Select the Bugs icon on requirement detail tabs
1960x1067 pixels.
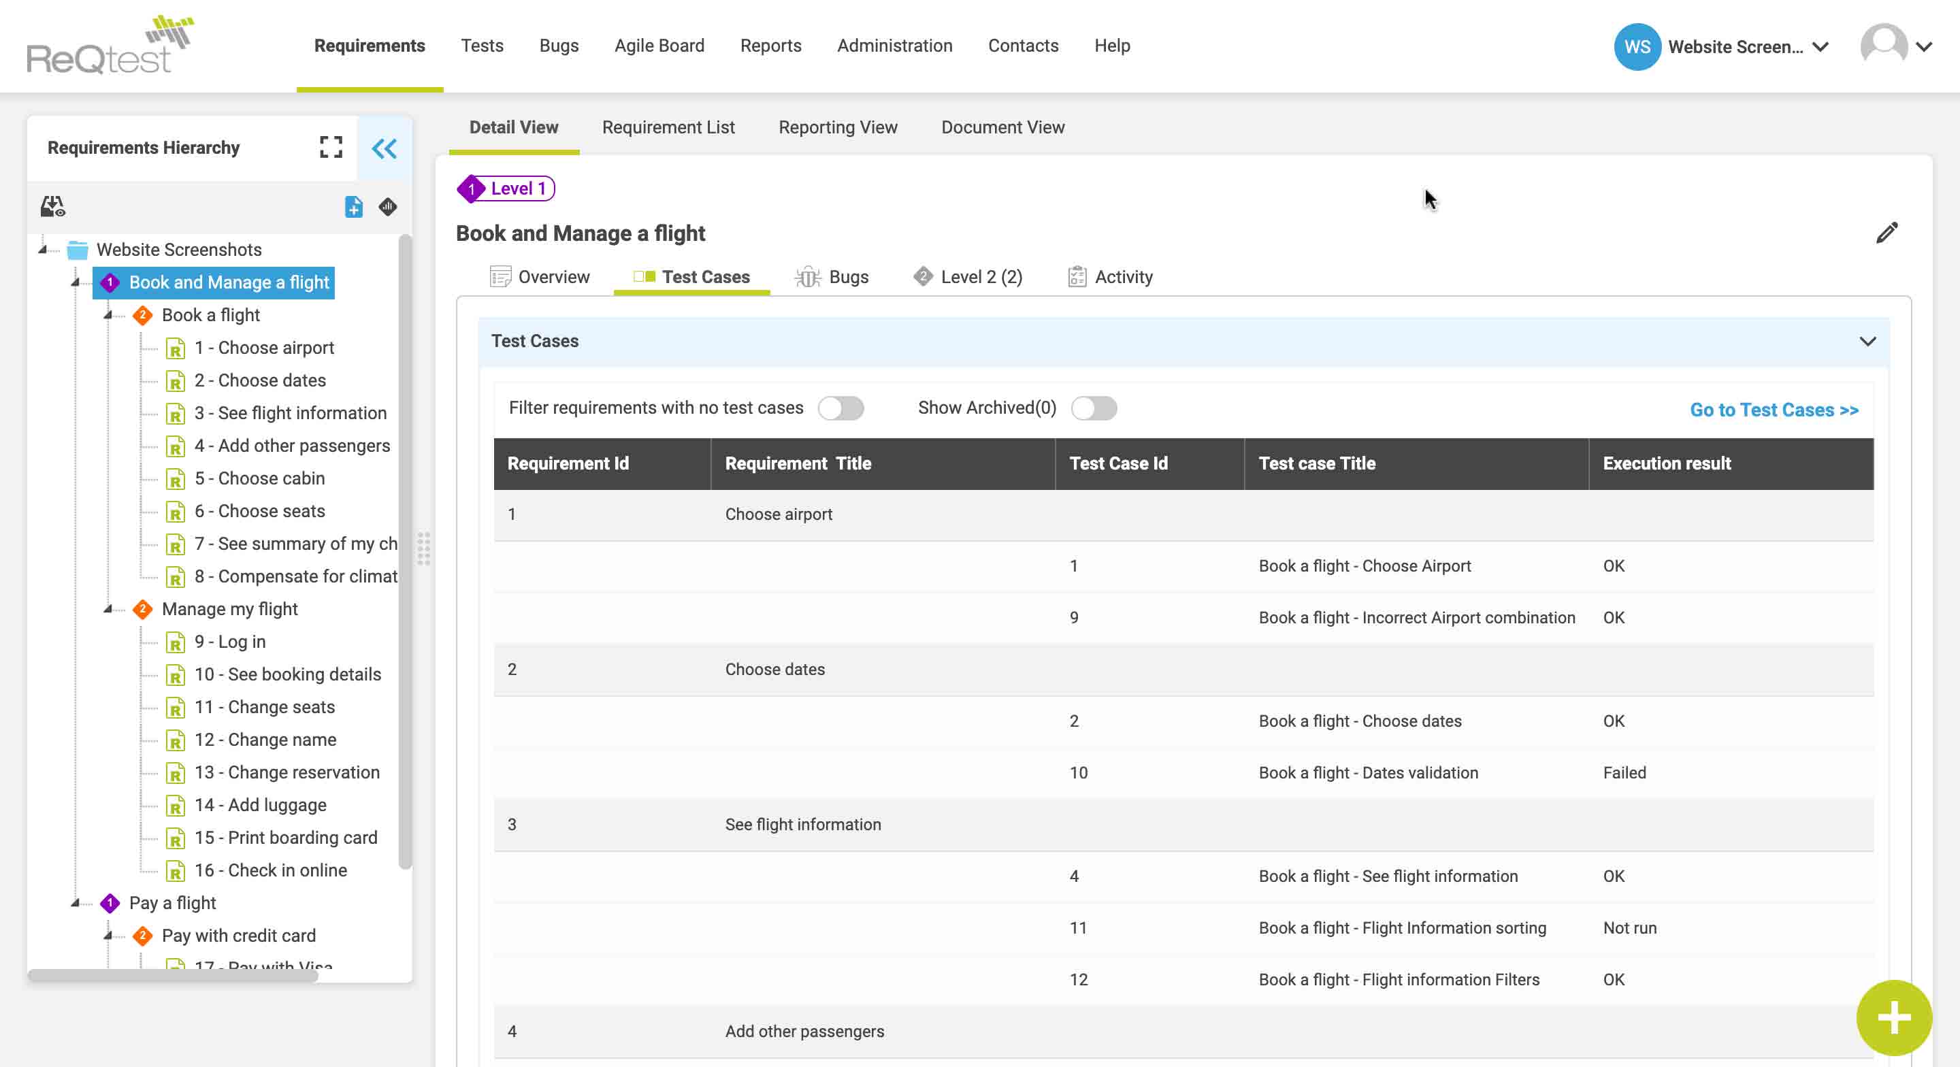click(x=807, y=276)
